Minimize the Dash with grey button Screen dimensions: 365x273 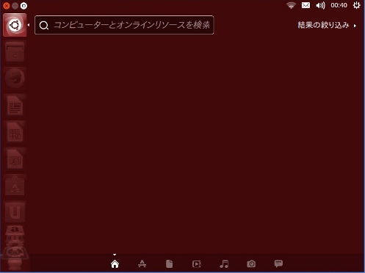point(15,6)
